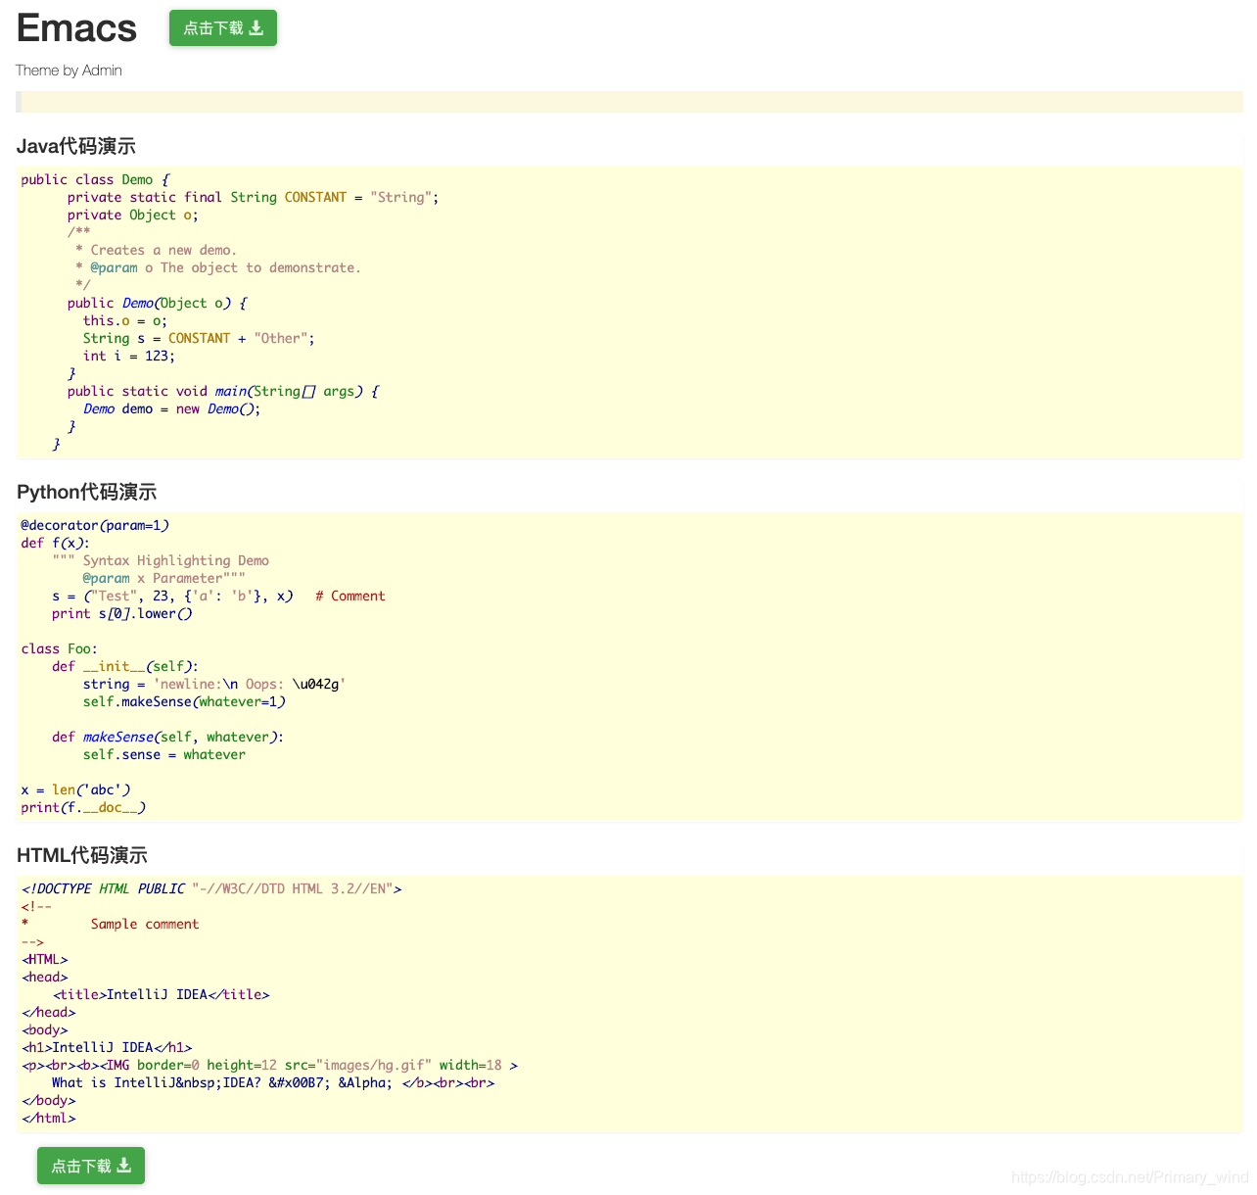Click the 'print s[0].lower()' line

click(x=122, y=614)
